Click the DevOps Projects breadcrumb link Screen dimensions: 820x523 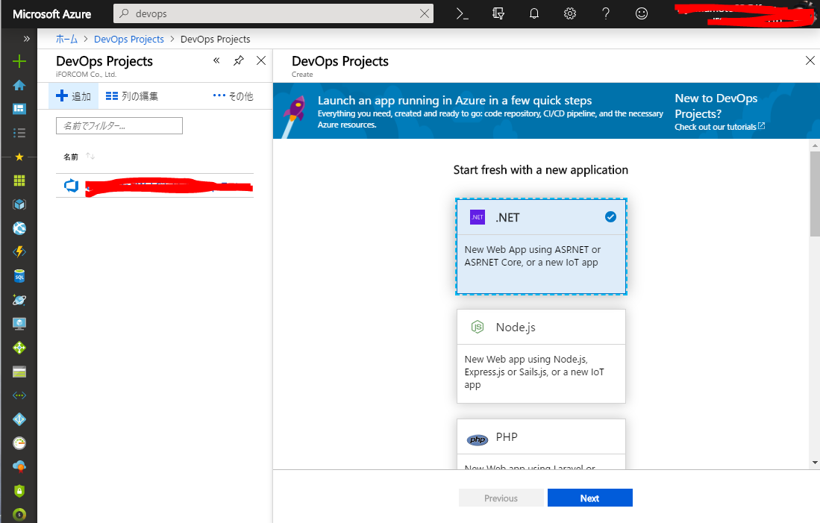pyautogui.click(x=128, y=40)
